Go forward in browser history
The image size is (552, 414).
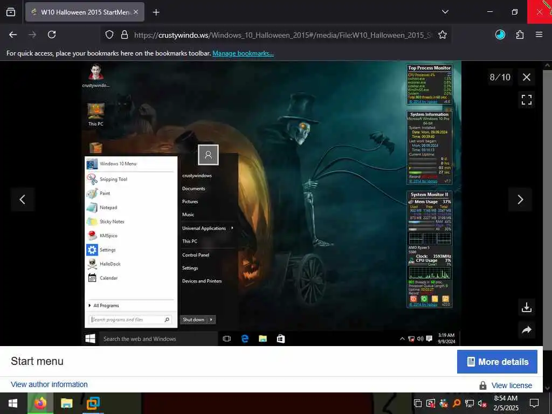click(x=32, y=34)
